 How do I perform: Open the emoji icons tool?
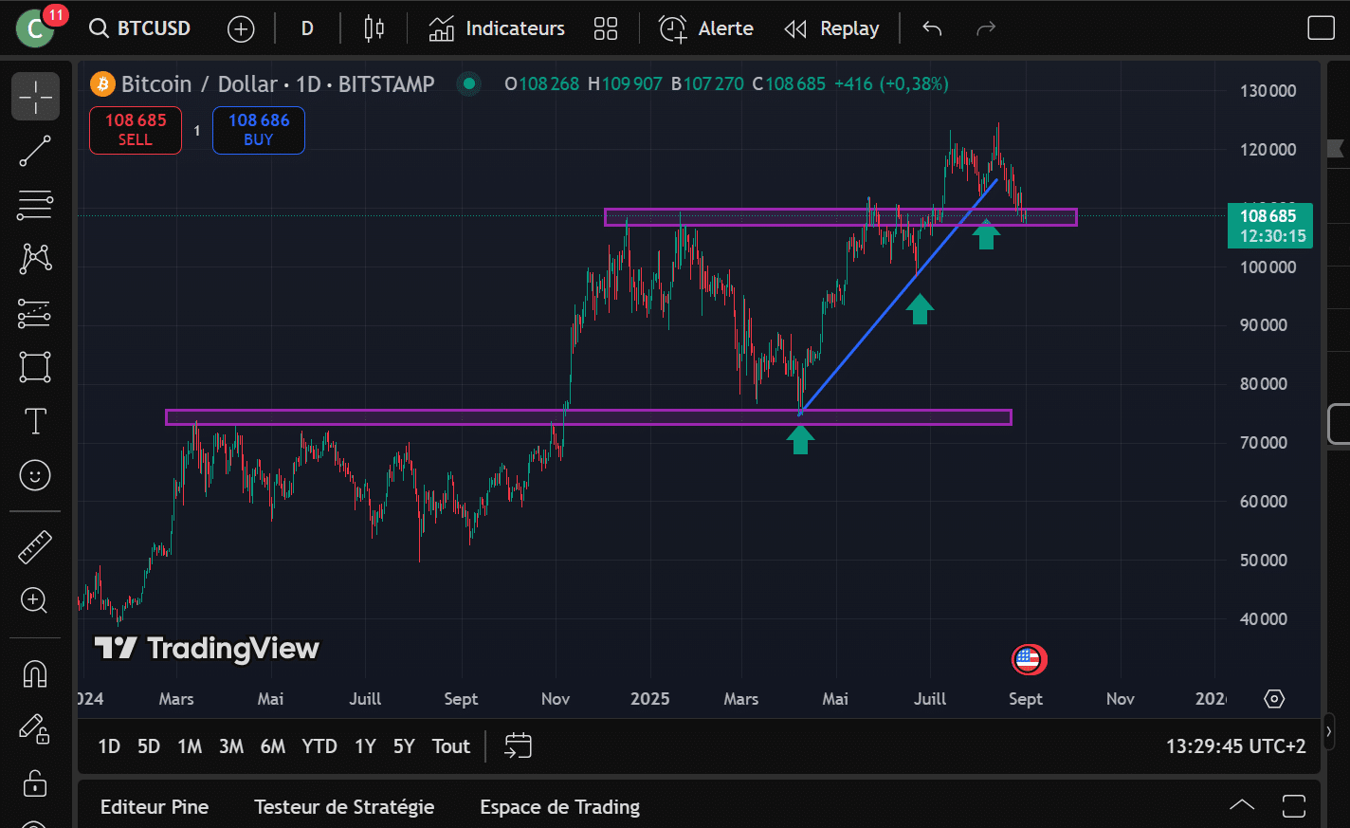tap(35, 475)
